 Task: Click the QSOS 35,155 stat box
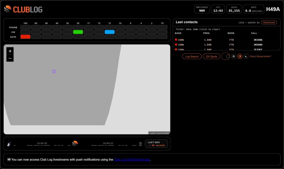pos(234,9)
